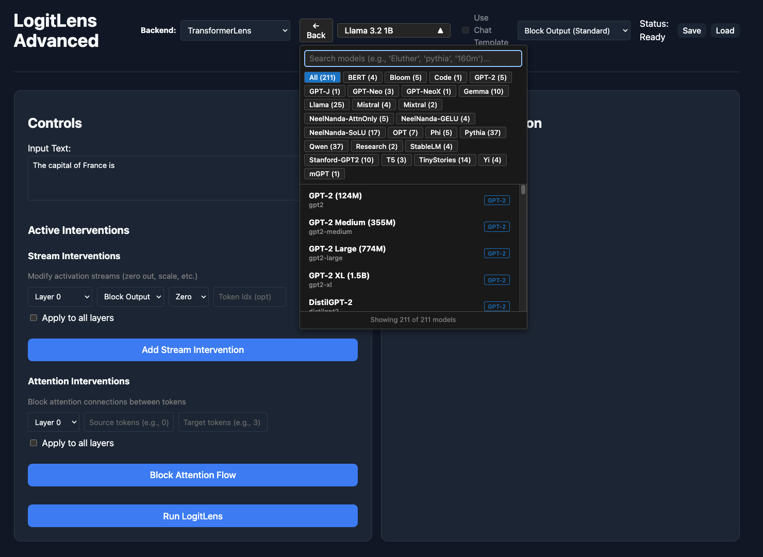This screenshot has width=763, height=557.
Task: Click Block Attention Flow button
Action: (193, 475)
